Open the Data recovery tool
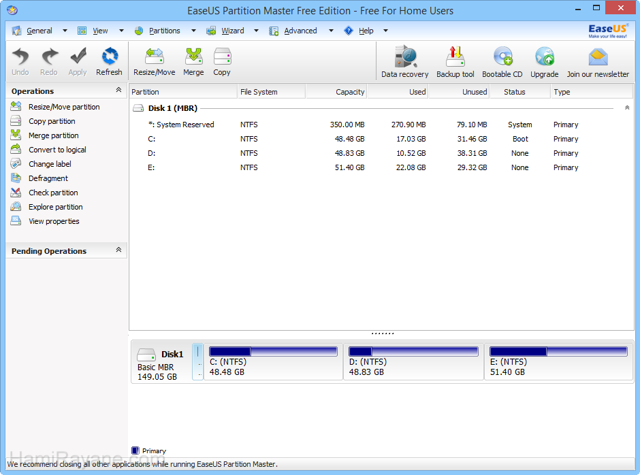The width and height of the screenshot is (640, 475). [405, 56]
